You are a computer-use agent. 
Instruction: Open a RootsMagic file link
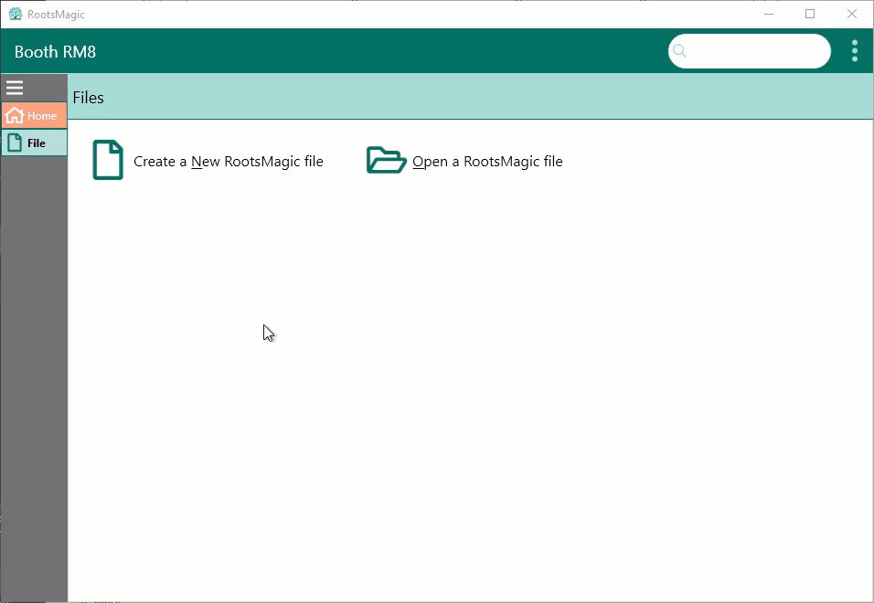click(487, 162)
